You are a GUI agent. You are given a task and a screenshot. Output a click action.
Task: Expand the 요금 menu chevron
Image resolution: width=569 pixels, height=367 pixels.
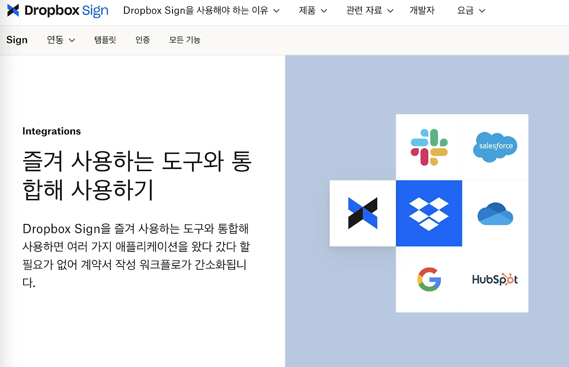point(482,11)
